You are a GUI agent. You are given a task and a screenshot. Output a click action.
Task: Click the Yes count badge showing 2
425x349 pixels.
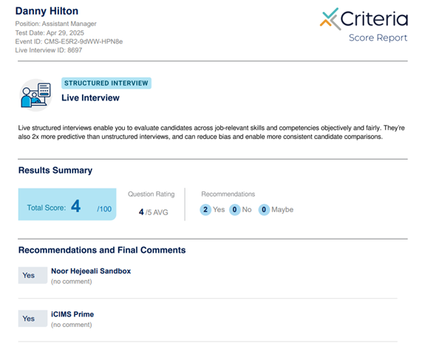coord(205,209)
